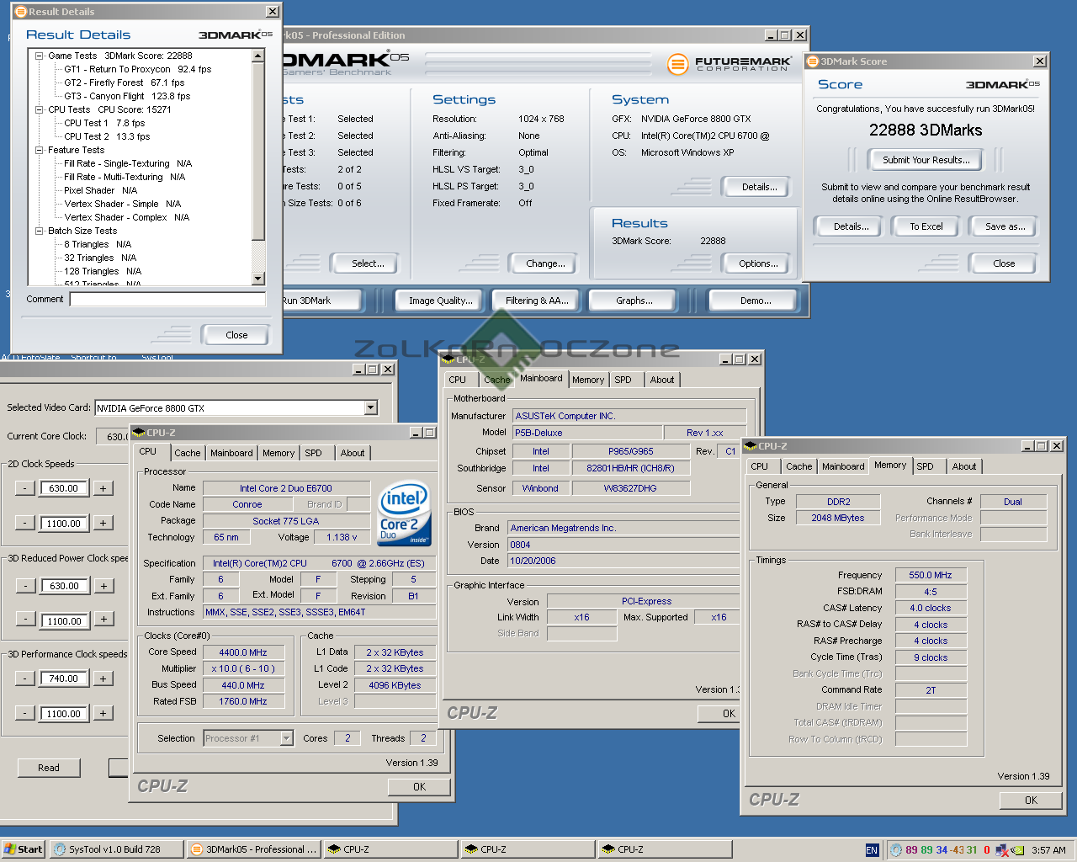Open Filtering & AA... settings

click(x=537, y=301)
